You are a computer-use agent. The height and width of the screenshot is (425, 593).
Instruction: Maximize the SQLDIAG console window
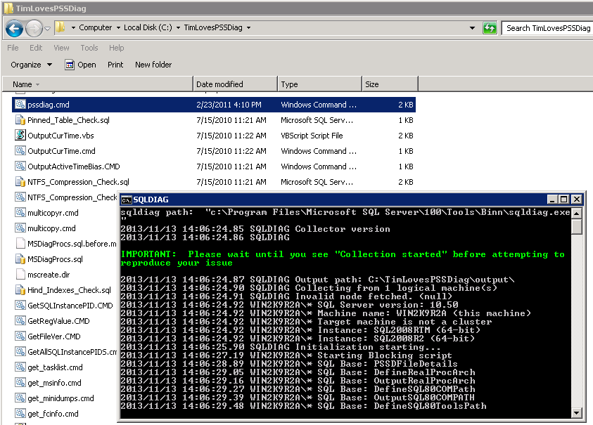point(564,199)
